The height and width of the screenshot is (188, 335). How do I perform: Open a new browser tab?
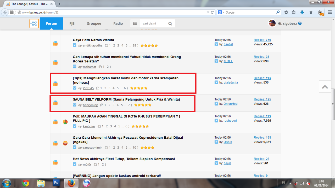pos(60,4)
